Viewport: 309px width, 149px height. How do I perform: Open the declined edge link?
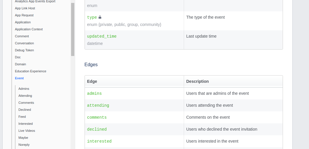pos(97,129)
